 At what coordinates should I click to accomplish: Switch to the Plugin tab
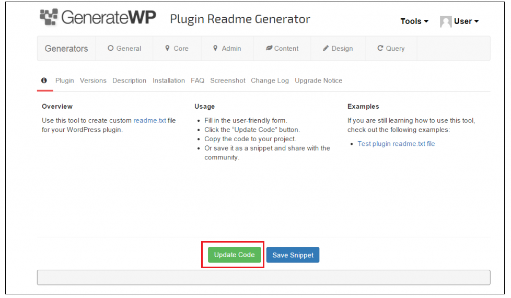(x=65, y=81)
